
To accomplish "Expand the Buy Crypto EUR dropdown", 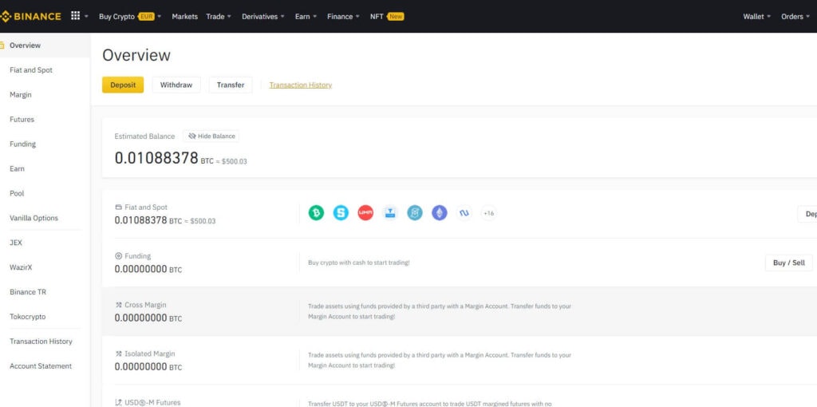I will (159, 17).
